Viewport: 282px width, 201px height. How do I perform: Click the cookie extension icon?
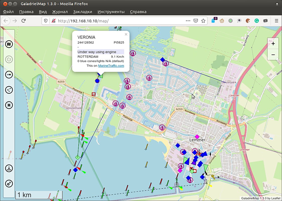pyautogui.click(x=248, y=21)
